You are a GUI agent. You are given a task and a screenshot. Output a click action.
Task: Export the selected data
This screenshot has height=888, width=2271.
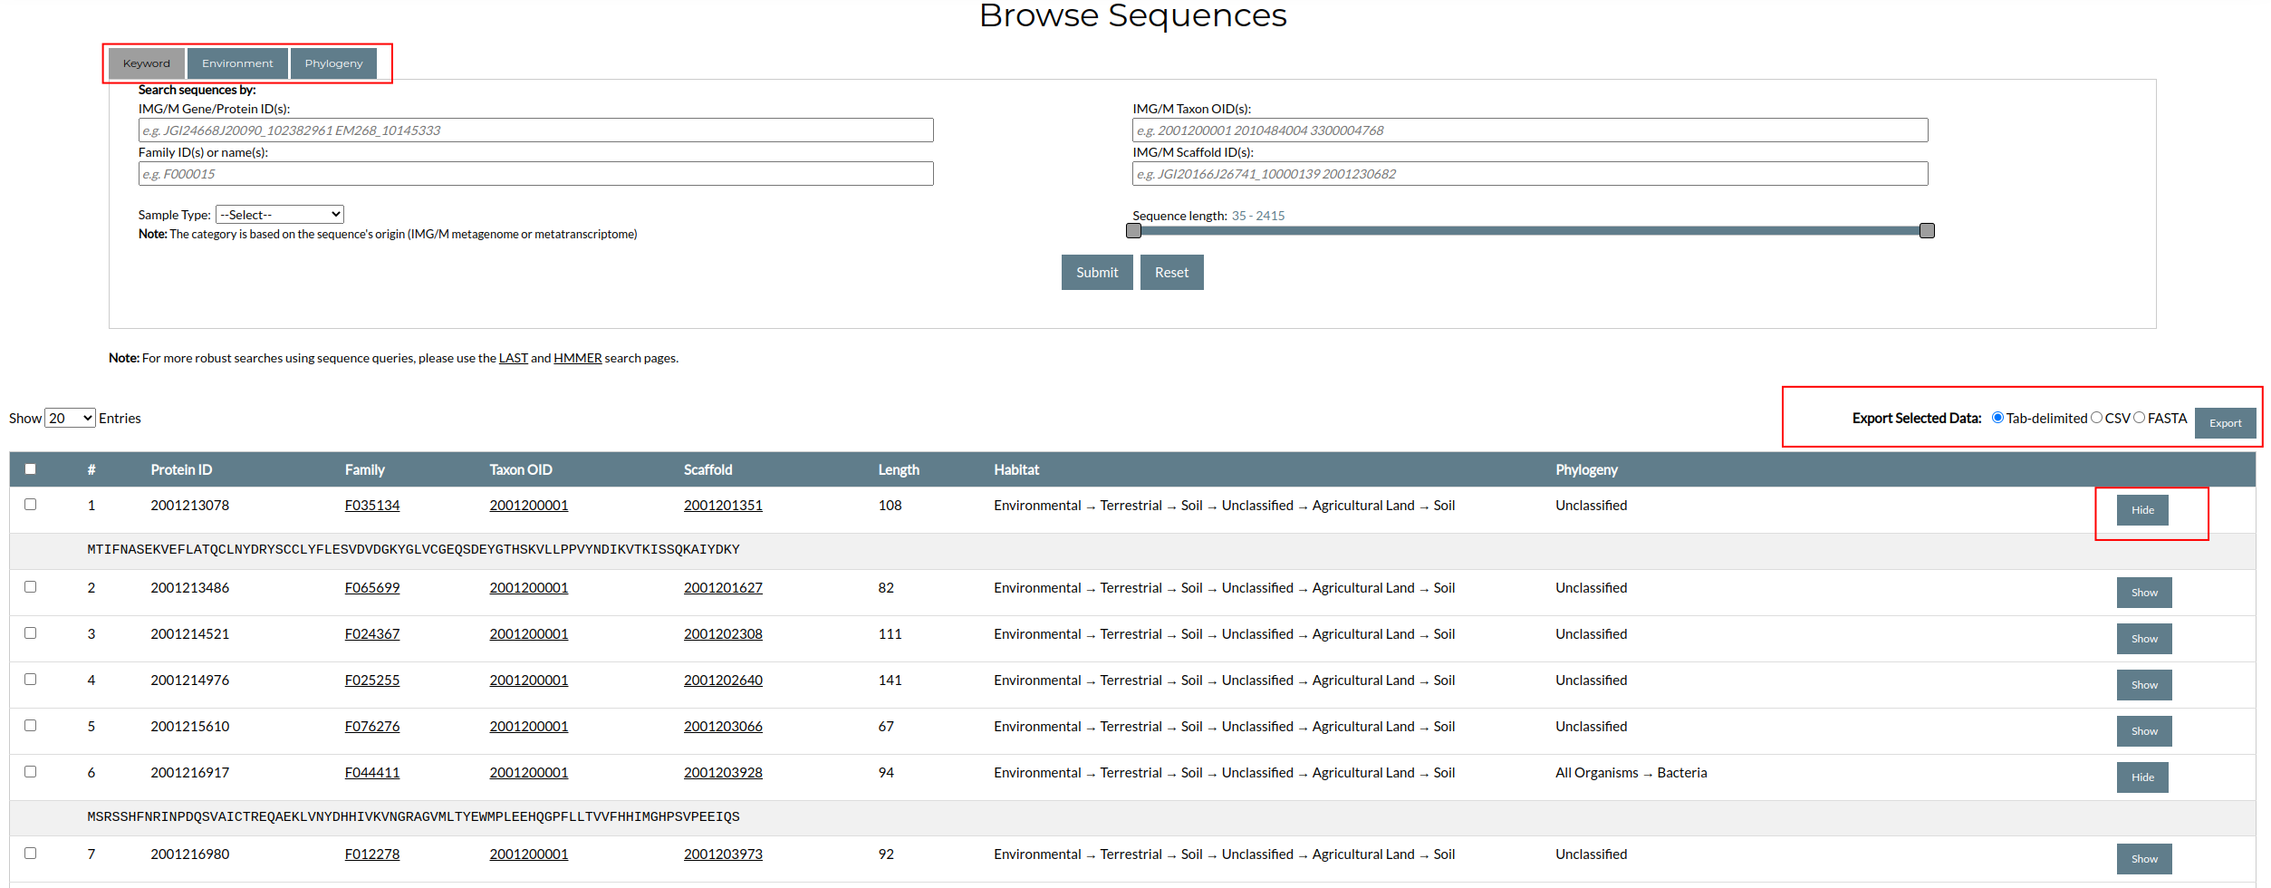pyautogui.click(x=2224, y=423)
